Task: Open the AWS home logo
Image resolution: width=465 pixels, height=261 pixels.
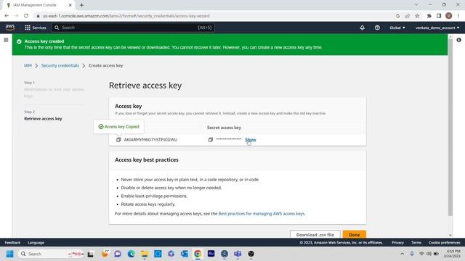Action: coord(10,28)
